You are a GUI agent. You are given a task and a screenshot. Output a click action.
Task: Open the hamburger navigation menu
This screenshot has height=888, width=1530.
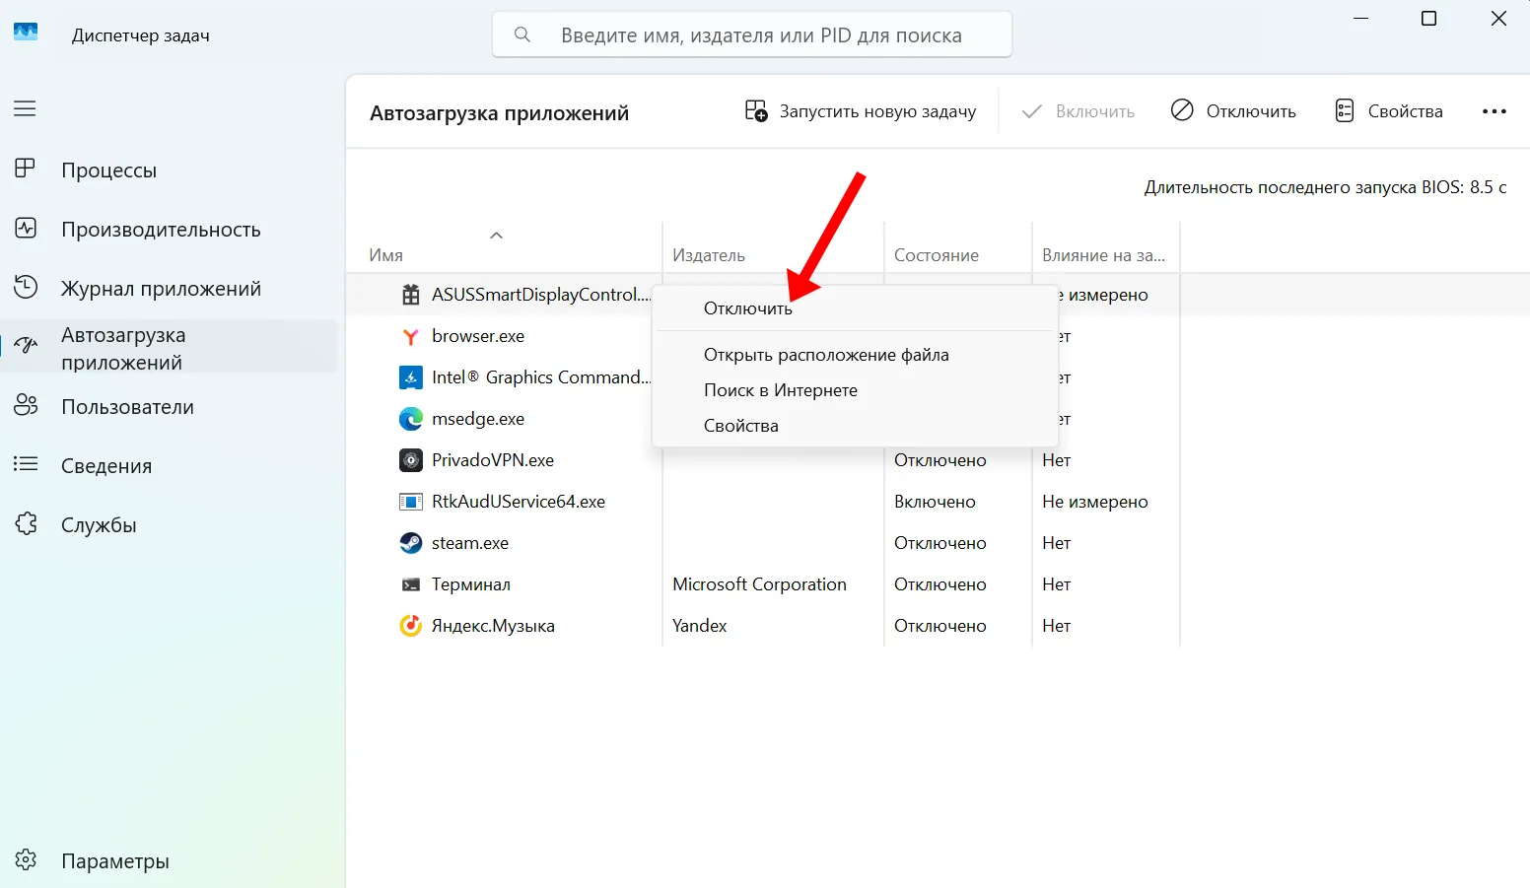click(25, 108)
